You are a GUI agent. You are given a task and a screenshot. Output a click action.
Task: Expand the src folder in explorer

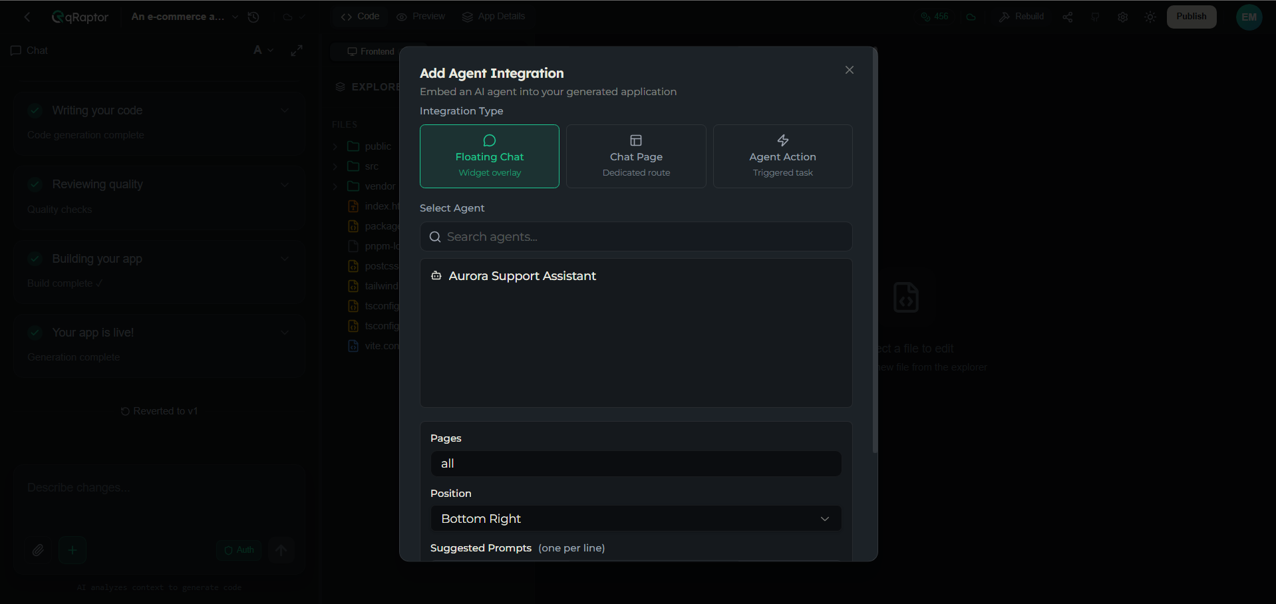(x=335, y=166)
